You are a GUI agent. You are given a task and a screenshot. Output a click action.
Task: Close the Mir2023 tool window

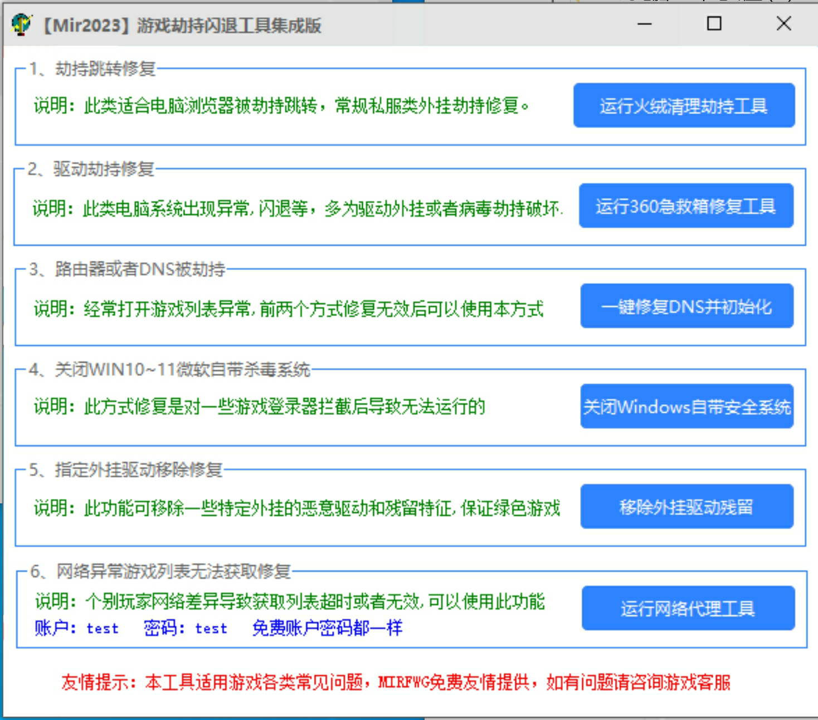click(x=783, y=24)
